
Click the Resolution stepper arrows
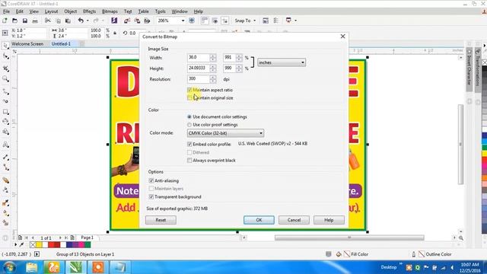pyautogui.click(x=213, y=79)
